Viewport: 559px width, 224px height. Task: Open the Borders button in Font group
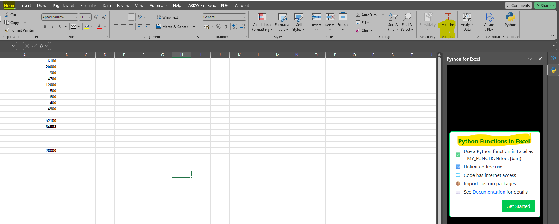[x=73, y=27]
